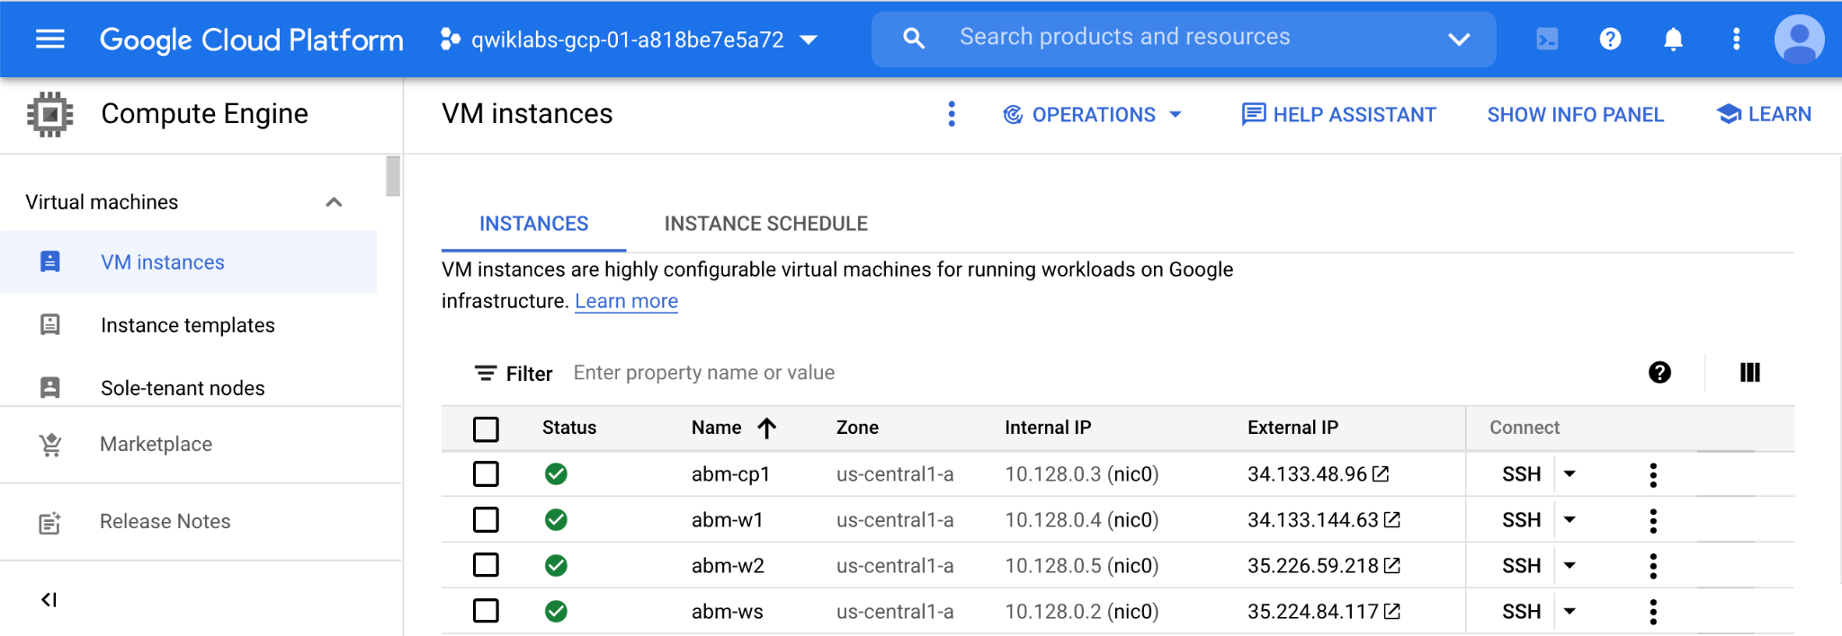Open external IP 34.133.48.96 link icon

pyautogui.click(x=1381, y=473)
